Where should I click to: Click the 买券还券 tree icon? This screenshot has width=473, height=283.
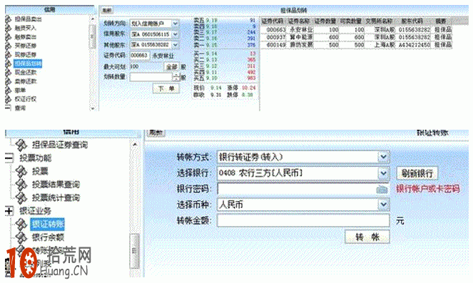point(9,46)
